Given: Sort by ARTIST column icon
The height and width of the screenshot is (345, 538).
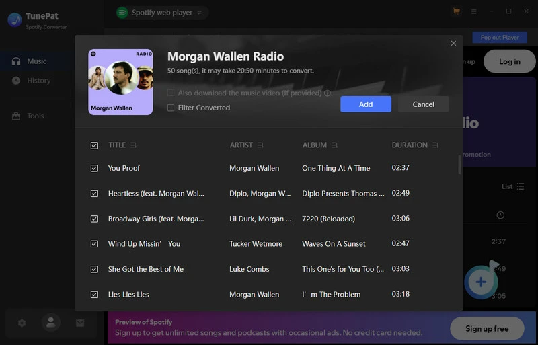Looking at the screenshot, I should [x=260, y=145].
